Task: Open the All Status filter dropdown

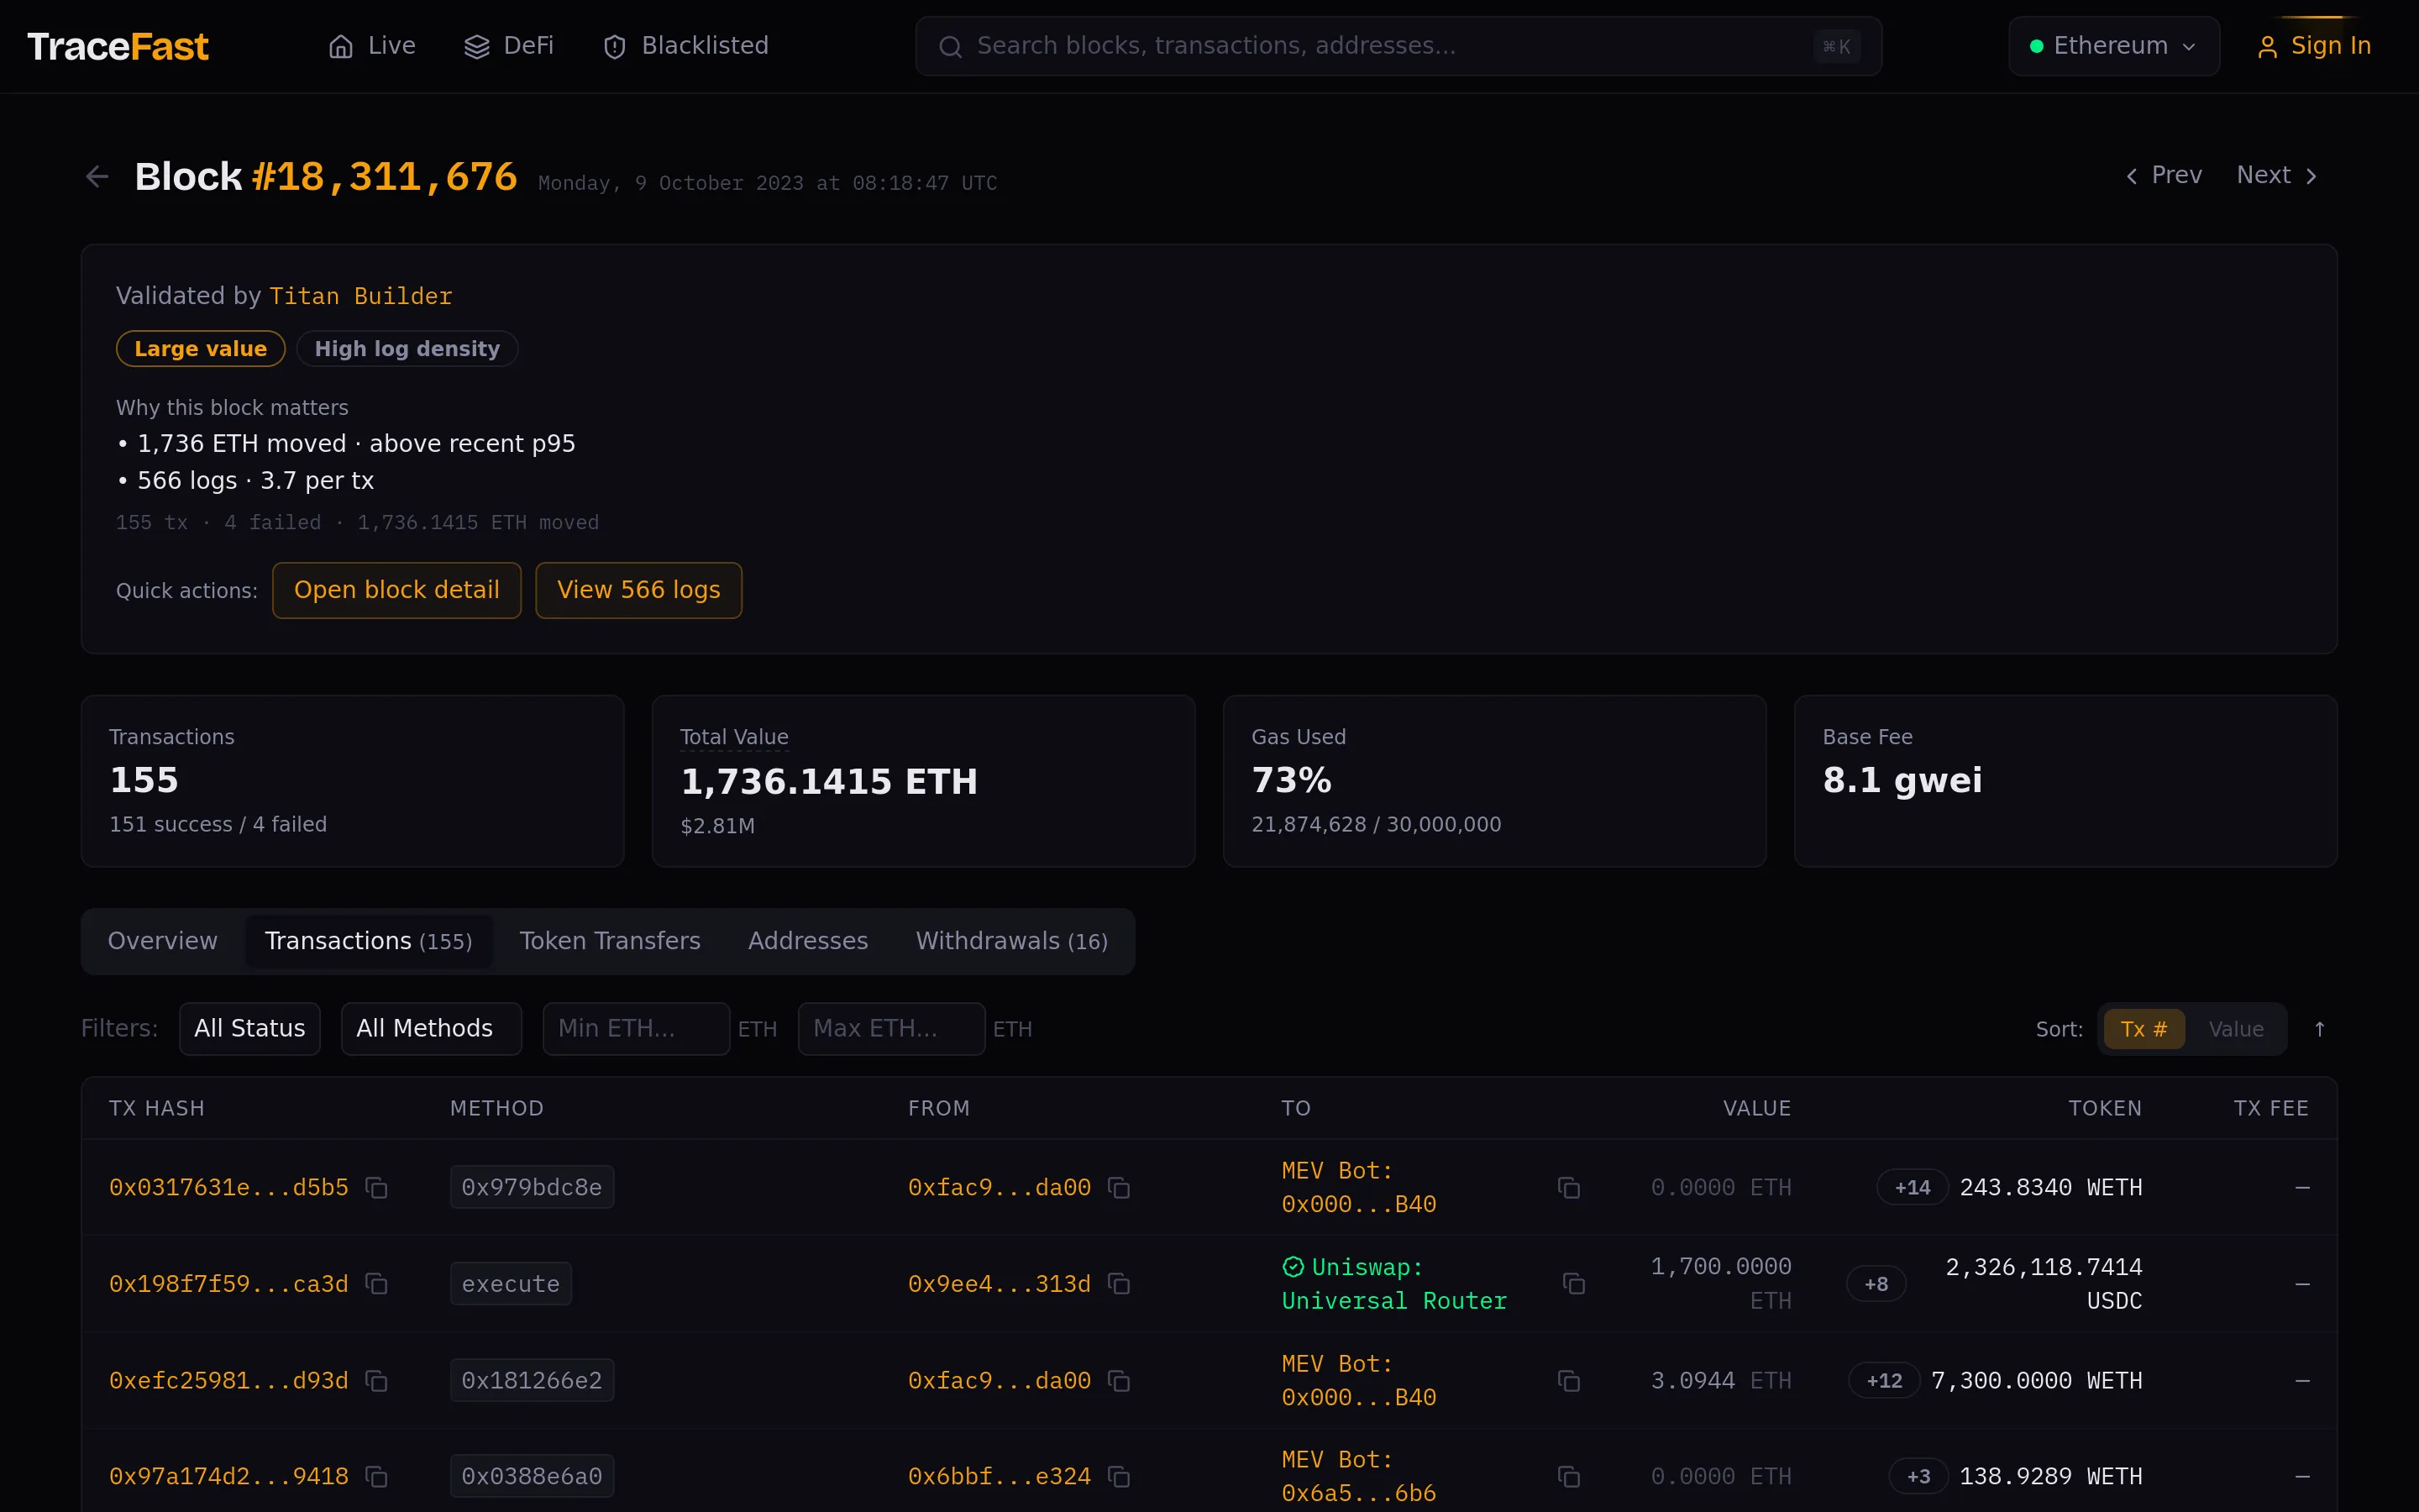Action: pos(250,1029)
